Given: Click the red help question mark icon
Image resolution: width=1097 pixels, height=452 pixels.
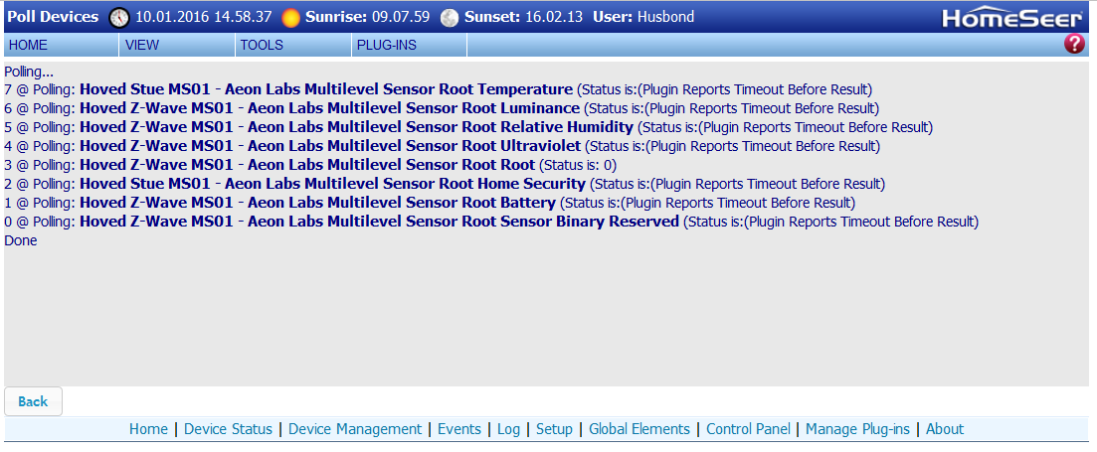Looking at the screenshot, I should coord(1074,44).
